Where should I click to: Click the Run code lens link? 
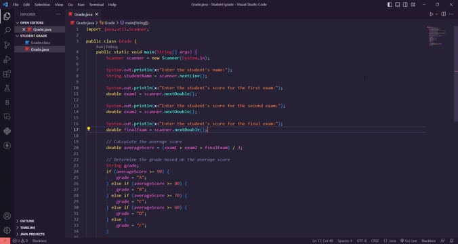pos(100,47)
